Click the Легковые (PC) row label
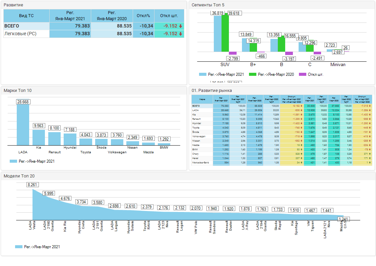Screen dimensions: 376x266 coord(20,34)
